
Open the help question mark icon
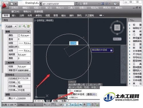point(115,4)
